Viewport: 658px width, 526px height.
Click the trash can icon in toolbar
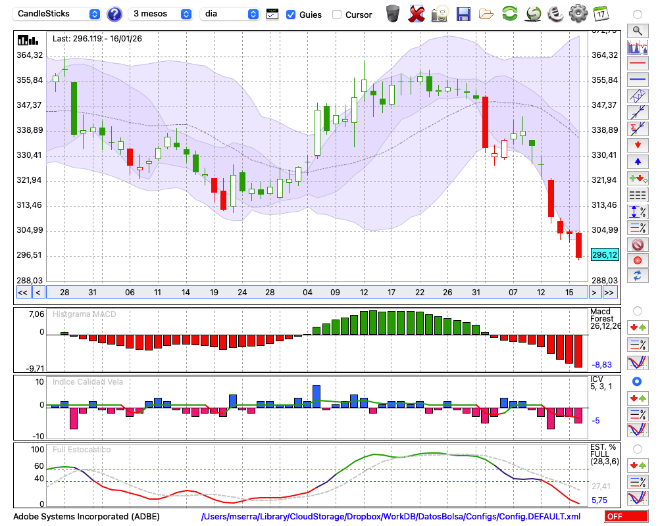coord(393,14)
